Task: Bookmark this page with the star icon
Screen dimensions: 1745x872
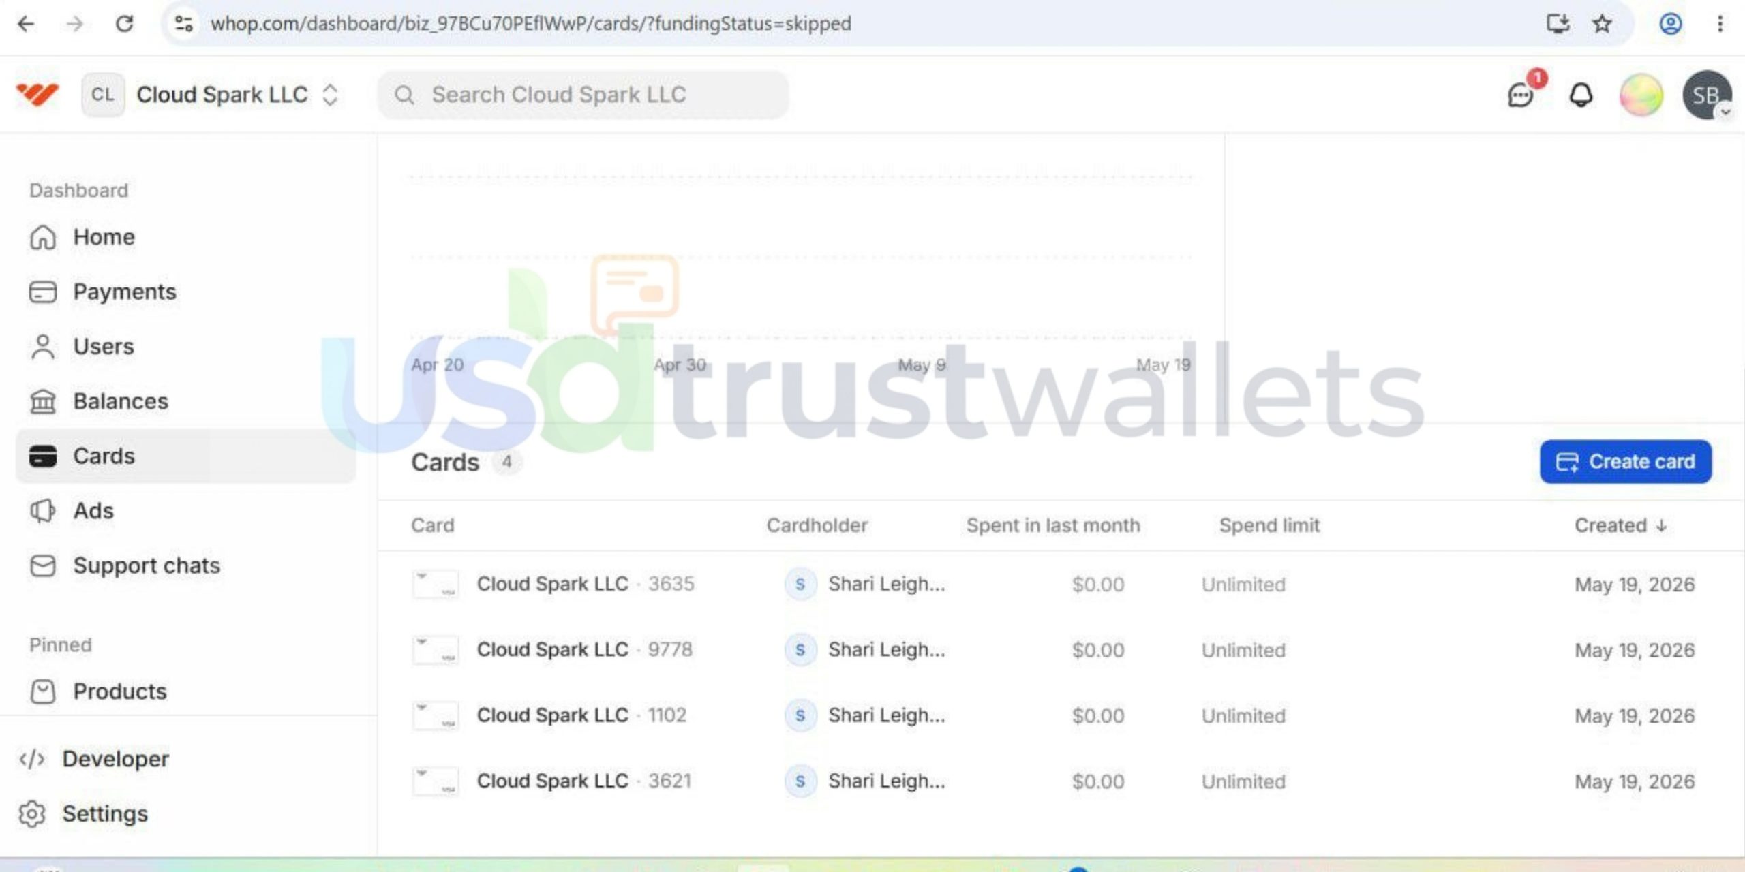Action: [x=1602, y=24]
